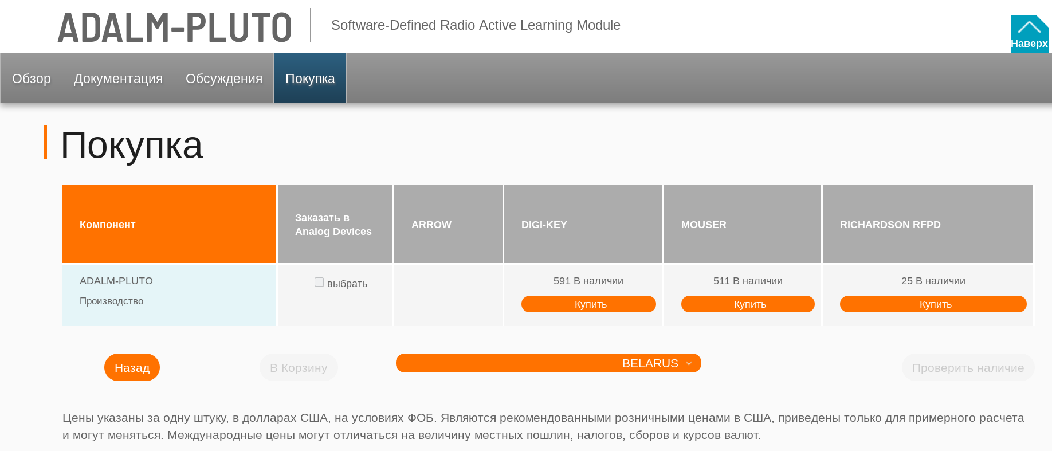Click the DIGI-KEY column header
Screen dimensions: 1052x451
544,225
